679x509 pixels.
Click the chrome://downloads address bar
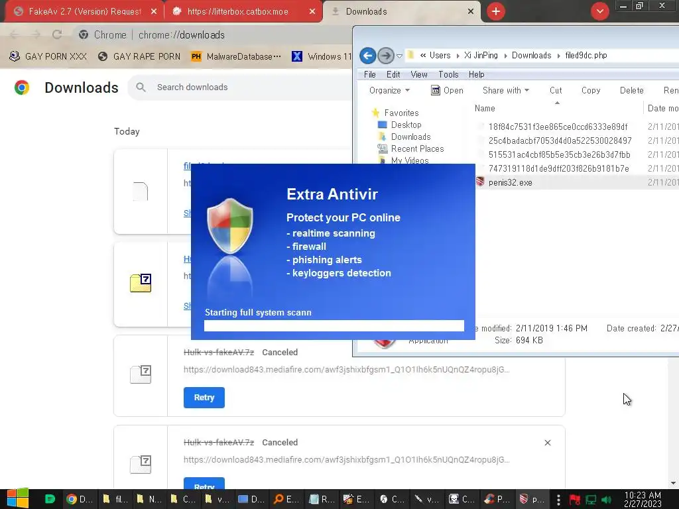click(x=214, y=34)
